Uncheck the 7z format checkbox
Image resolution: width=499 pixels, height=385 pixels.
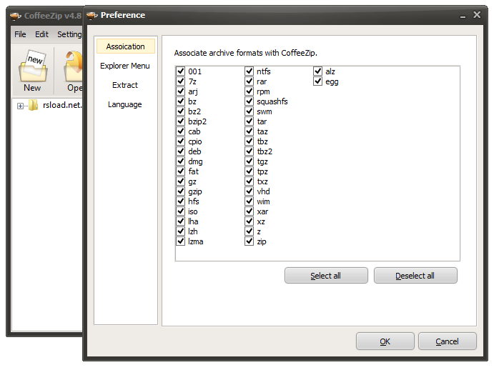click(x=181, y=81)
